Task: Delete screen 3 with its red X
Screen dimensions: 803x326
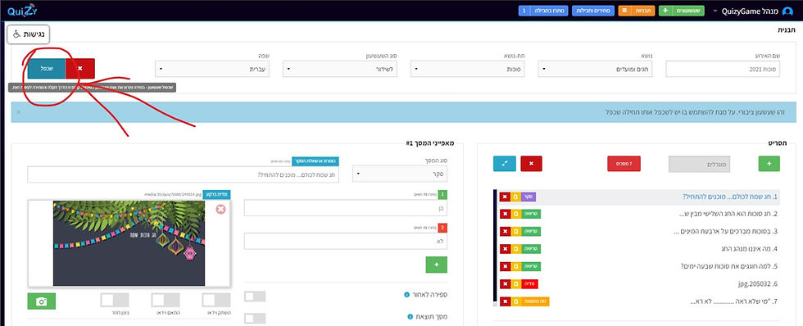Action: (x=505, y=231)
